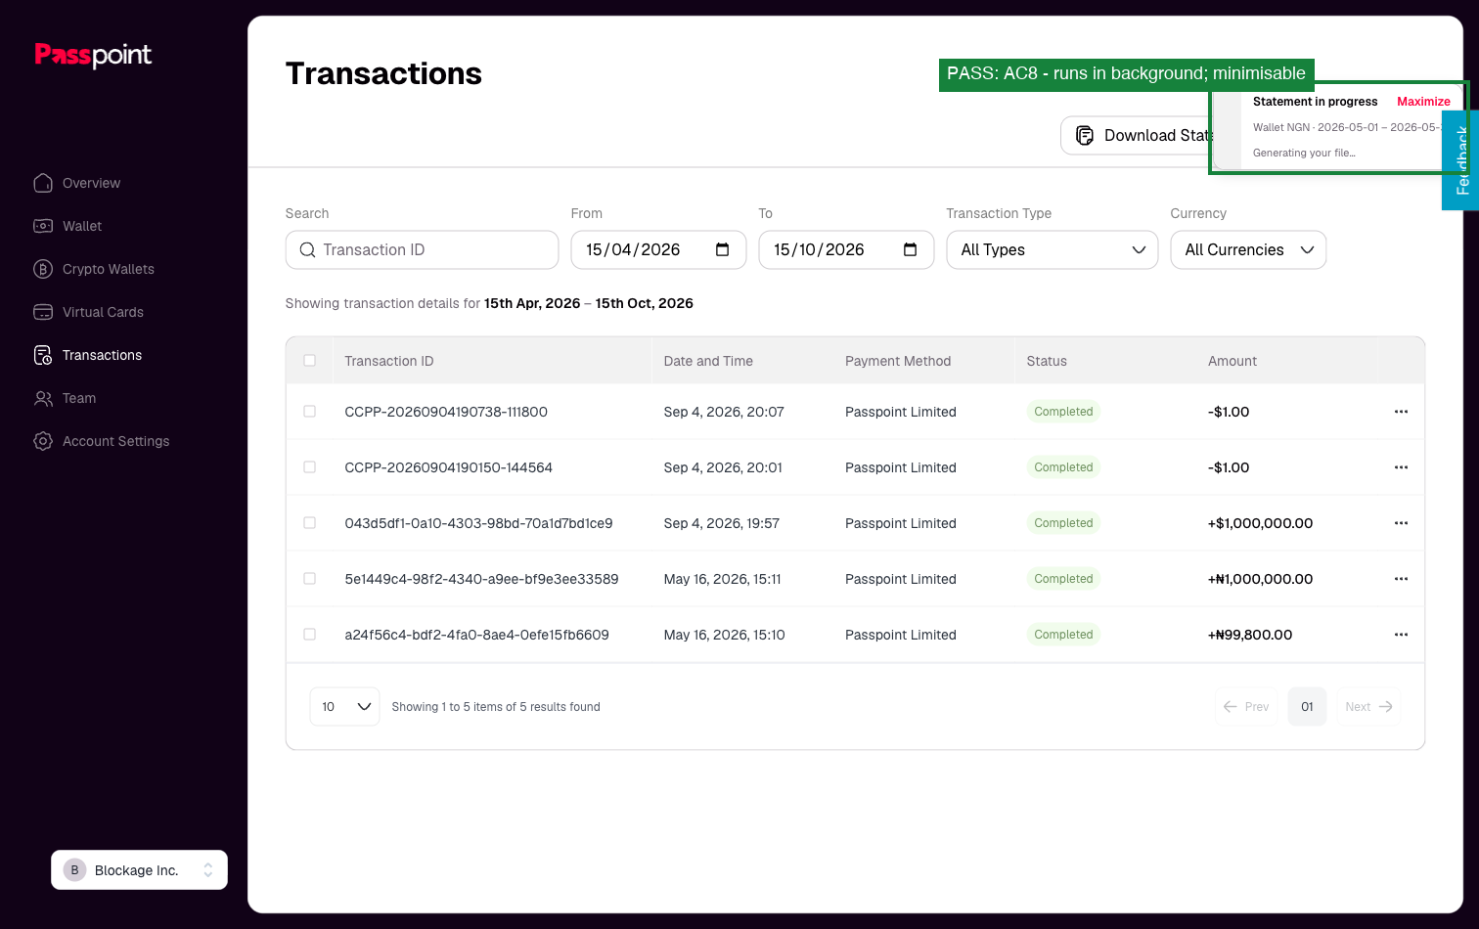
Task: Open Crypto Wallets in the sidebar
Action: click(94, 269)
